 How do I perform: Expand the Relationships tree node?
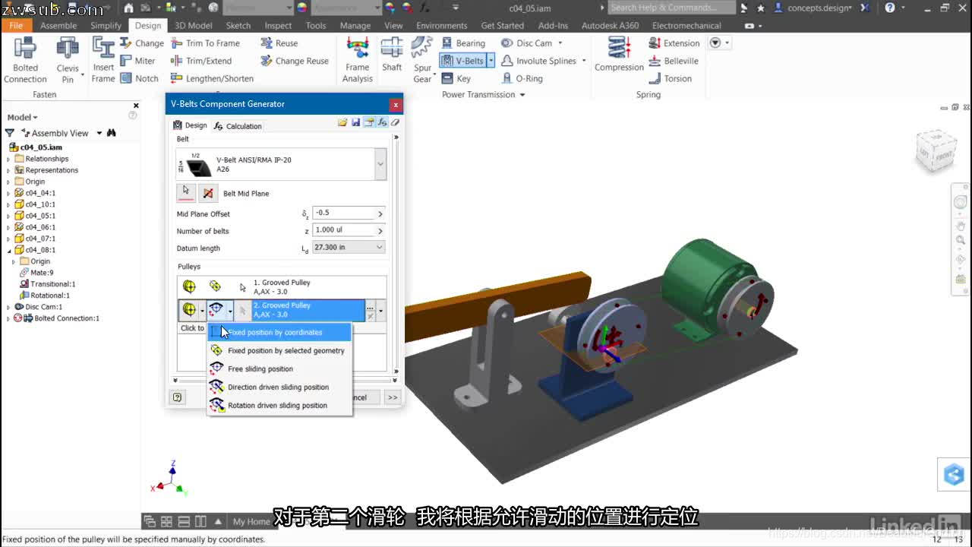(x=8, y=159)
